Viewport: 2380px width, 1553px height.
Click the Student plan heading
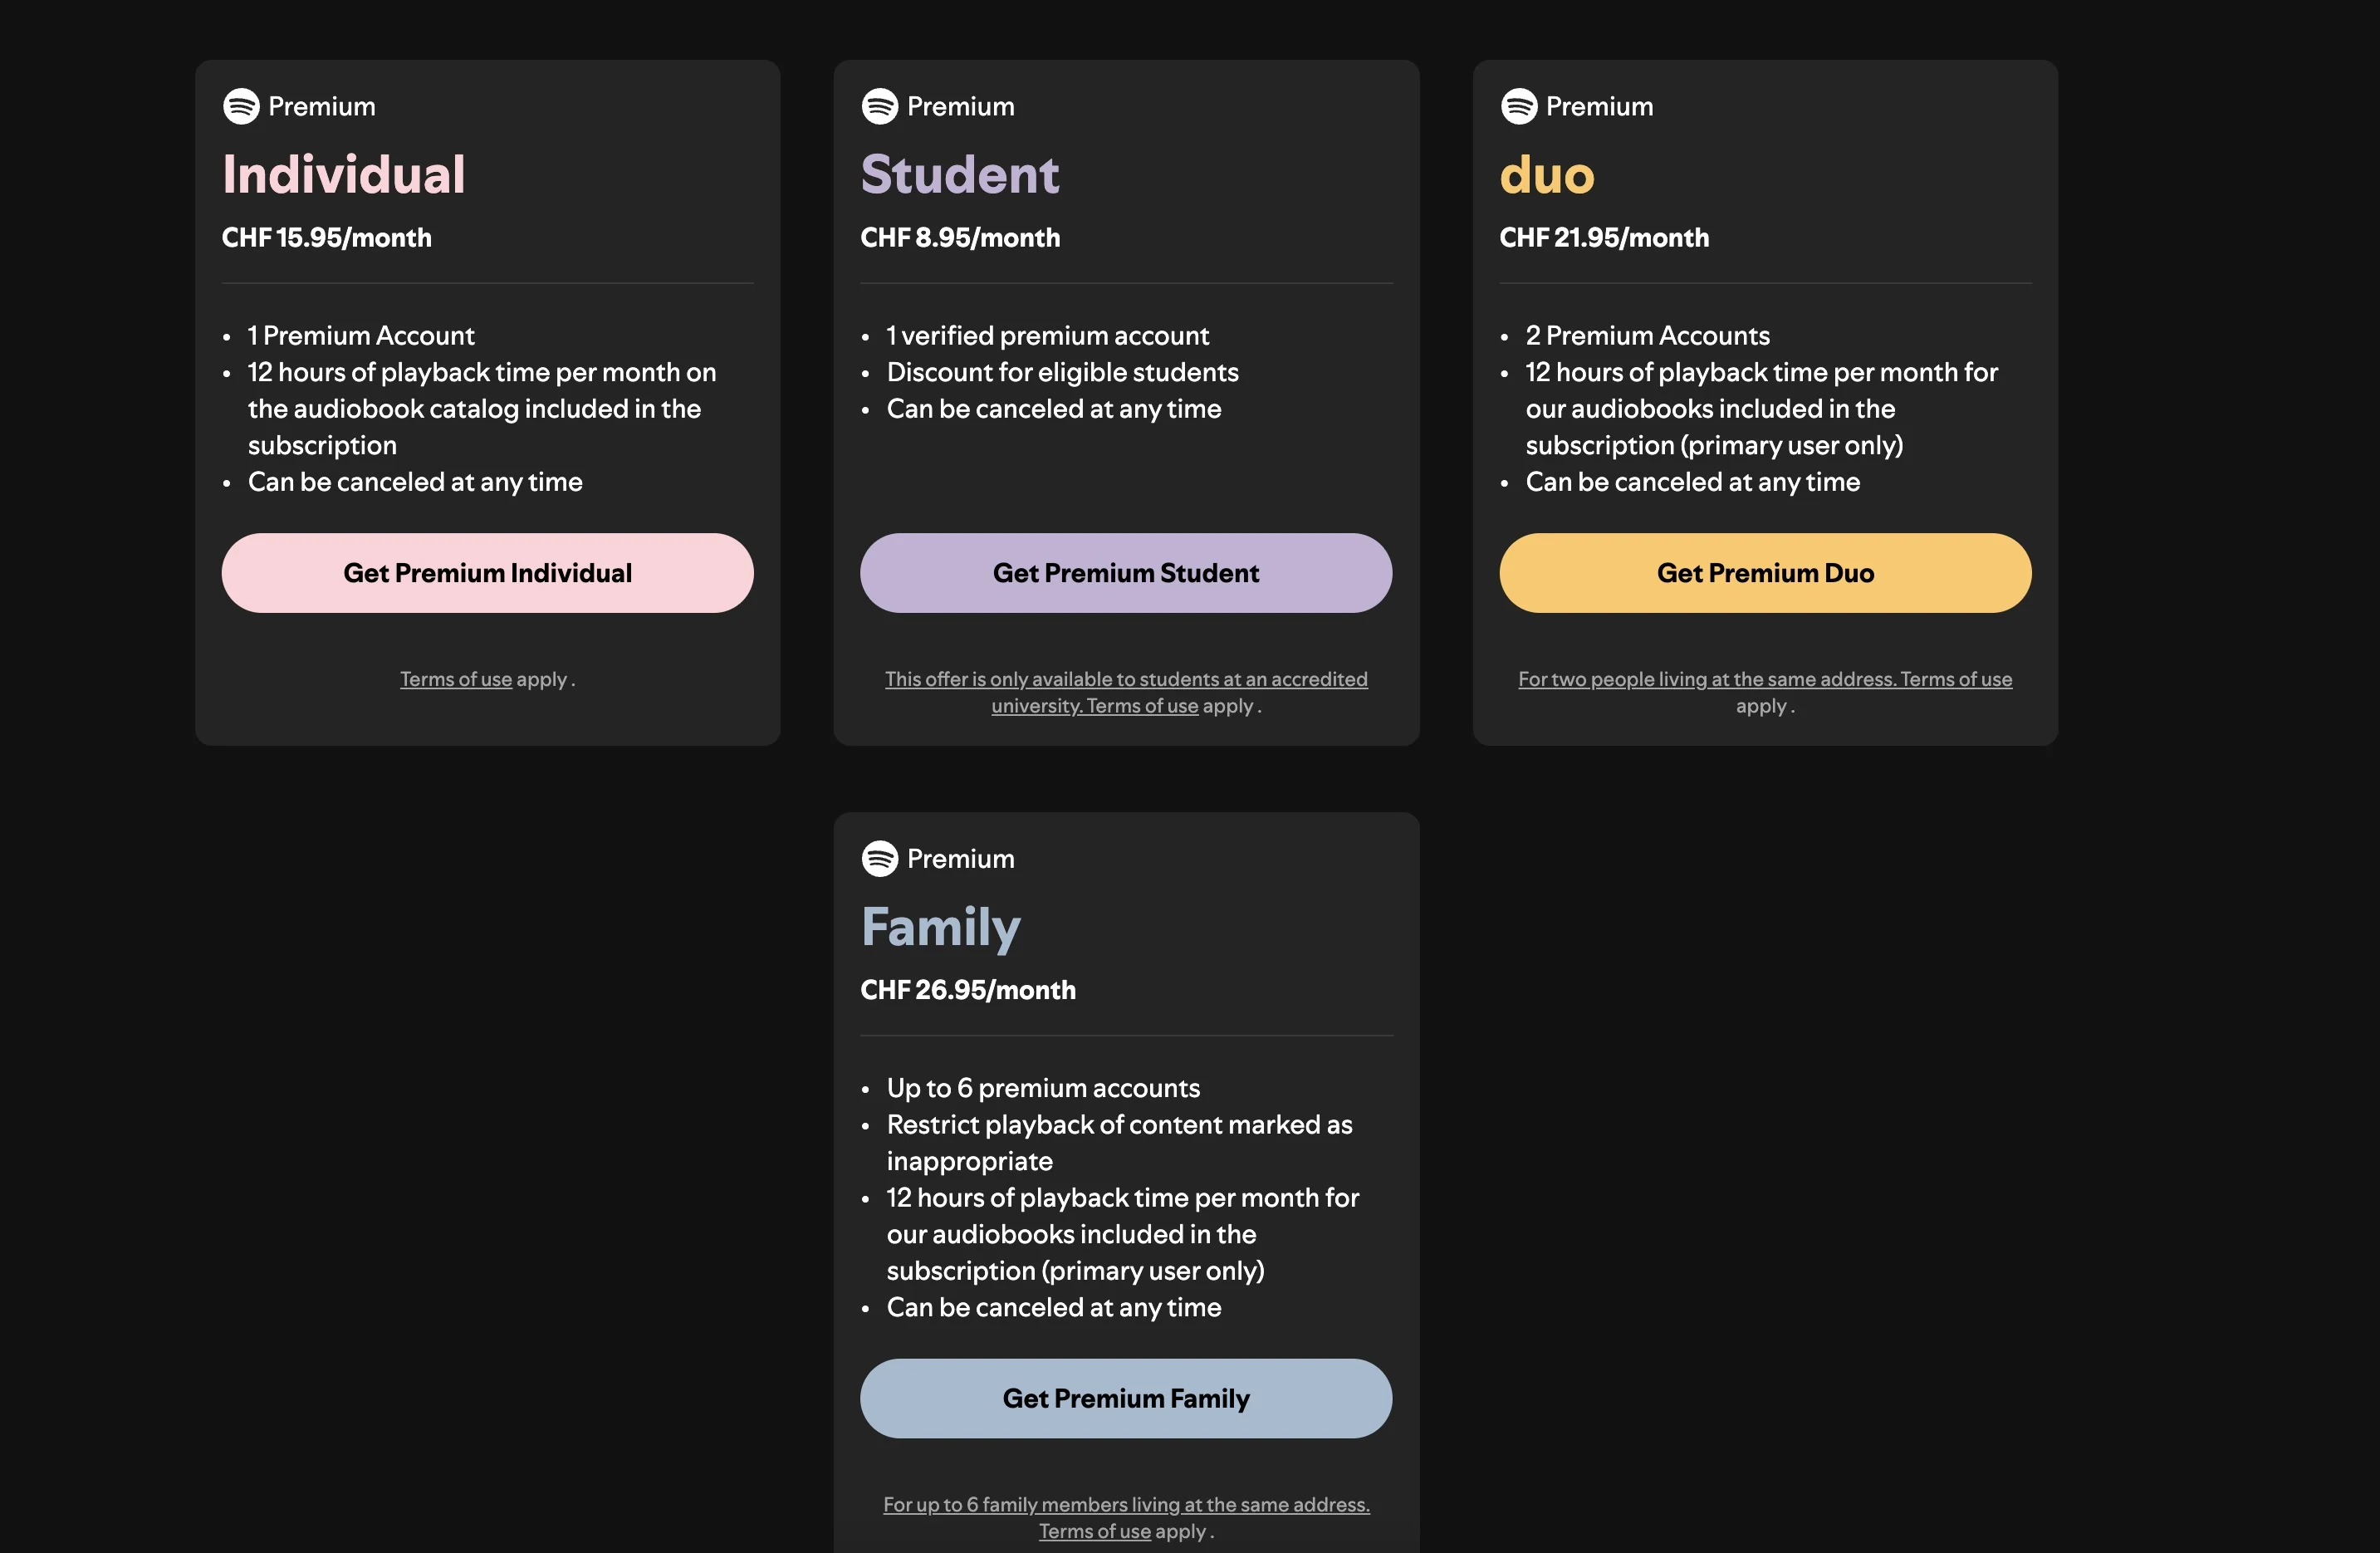point(959,175)
